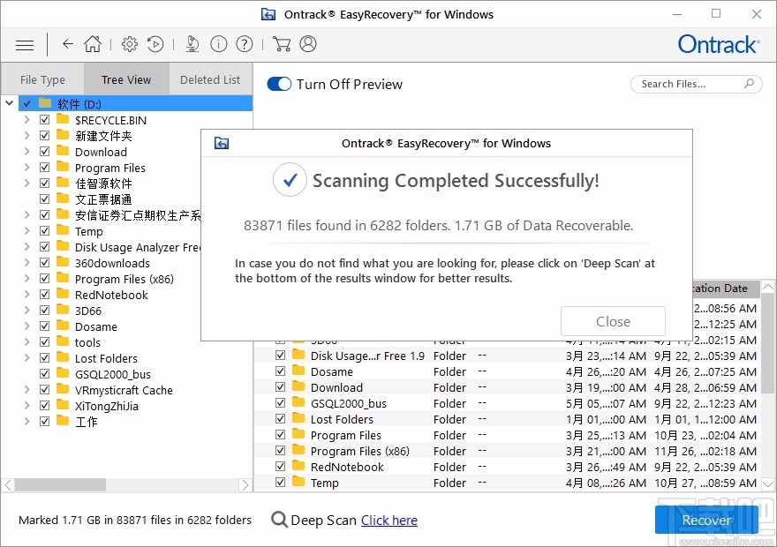Click the tree scrollbar right arrow
The height and width of the screenshot is (547, 777).
tap(245, 485)
